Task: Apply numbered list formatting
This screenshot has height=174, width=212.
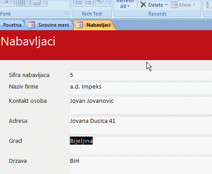Action: tap(78, 3)
